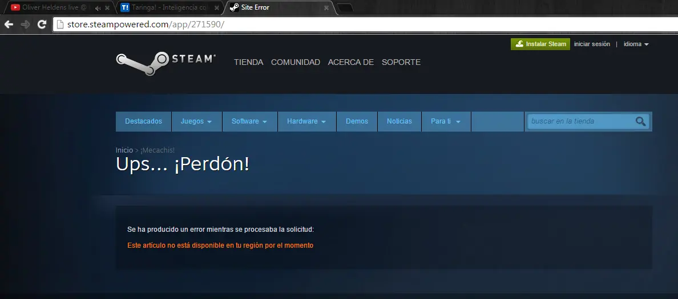678x299 pixels.
Task: Switch to the Oliver Heldens live tab
Action: coord(59,7)
